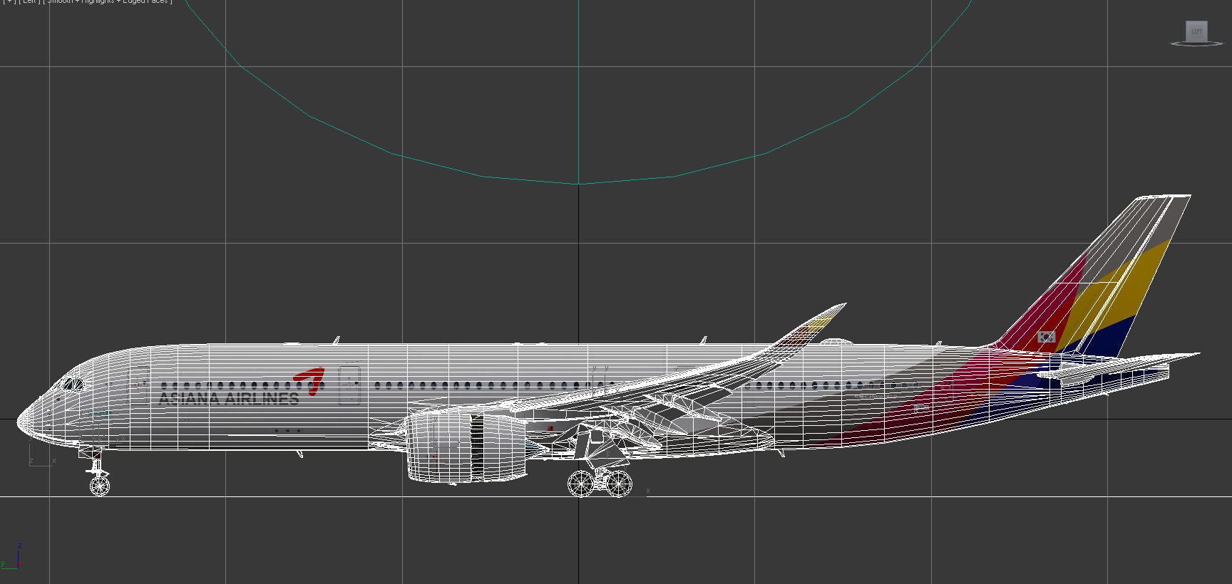Click the ASIANA AIRLINES lettering on fuselage
1232x584 pixels.
229,399
